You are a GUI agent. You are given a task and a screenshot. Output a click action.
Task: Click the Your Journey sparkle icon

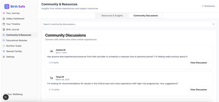tap(4, 13)
